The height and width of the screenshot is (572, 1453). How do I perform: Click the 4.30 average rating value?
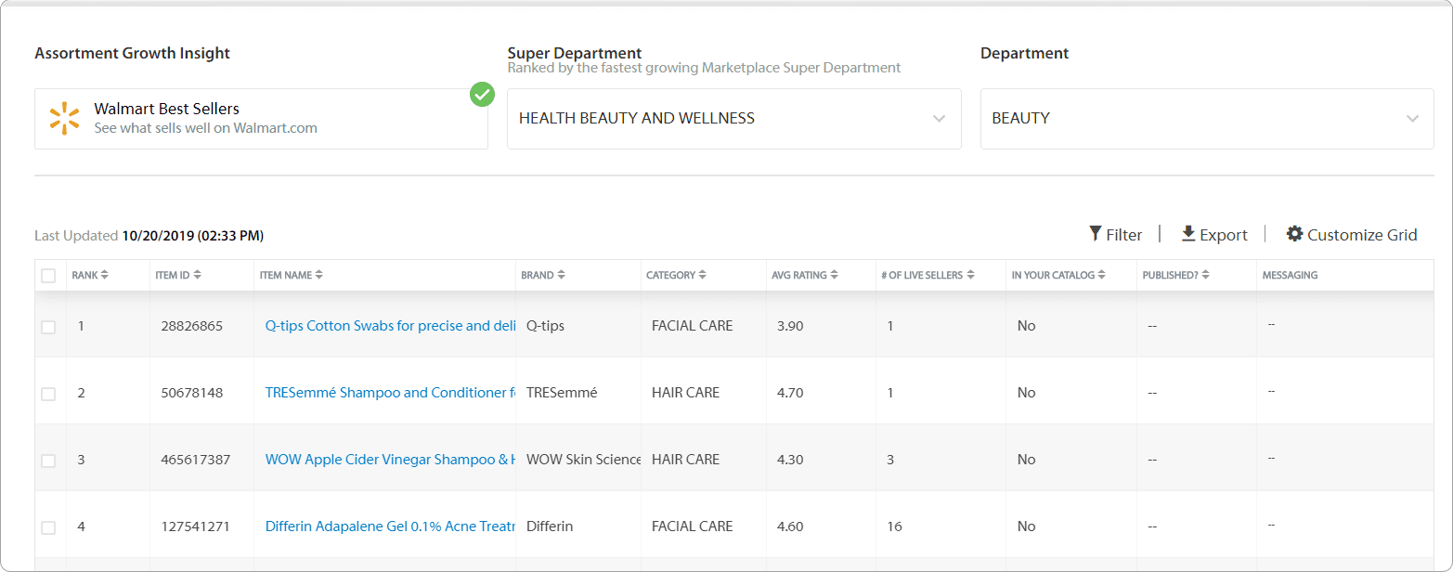[790, 460]
